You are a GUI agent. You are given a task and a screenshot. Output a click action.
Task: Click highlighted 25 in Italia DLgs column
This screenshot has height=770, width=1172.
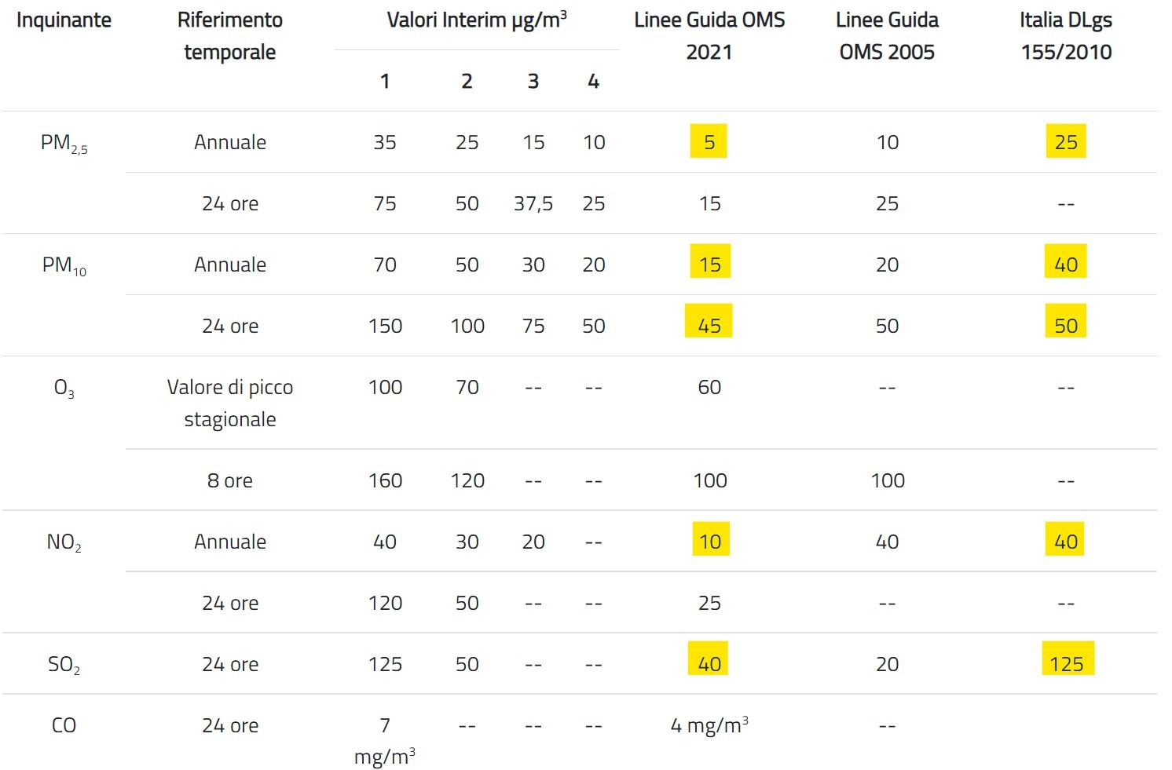point(1066,141)
